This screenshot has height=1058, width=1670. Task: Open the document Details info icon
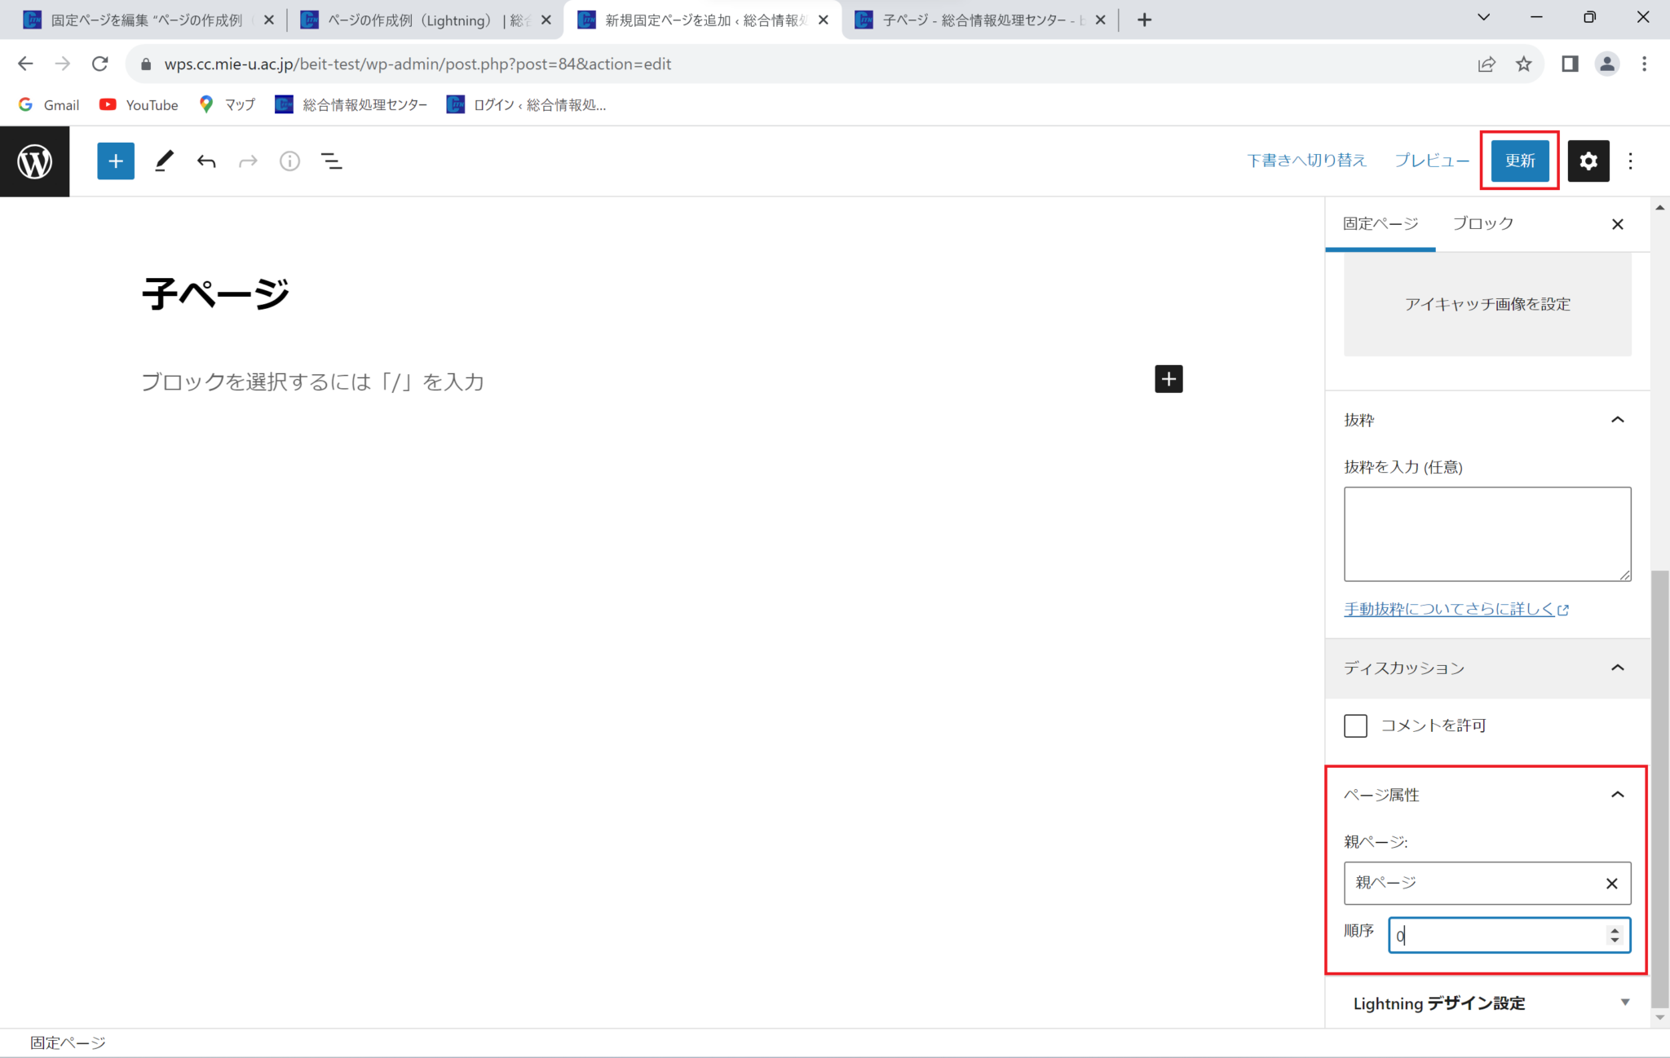coord(289,161)
